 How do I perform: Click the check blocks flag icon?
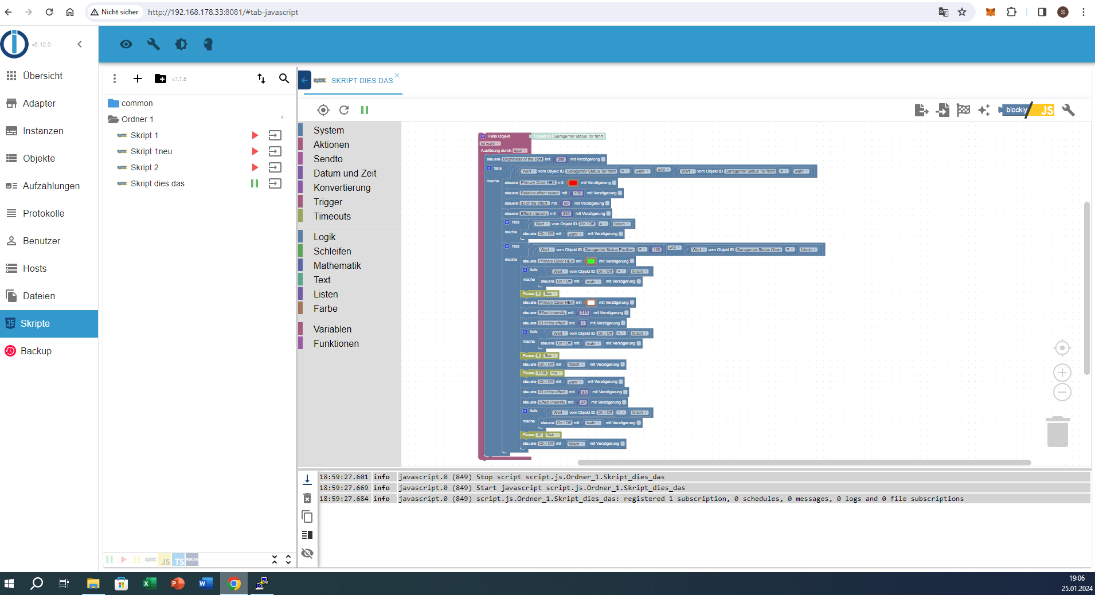(963, 110)
